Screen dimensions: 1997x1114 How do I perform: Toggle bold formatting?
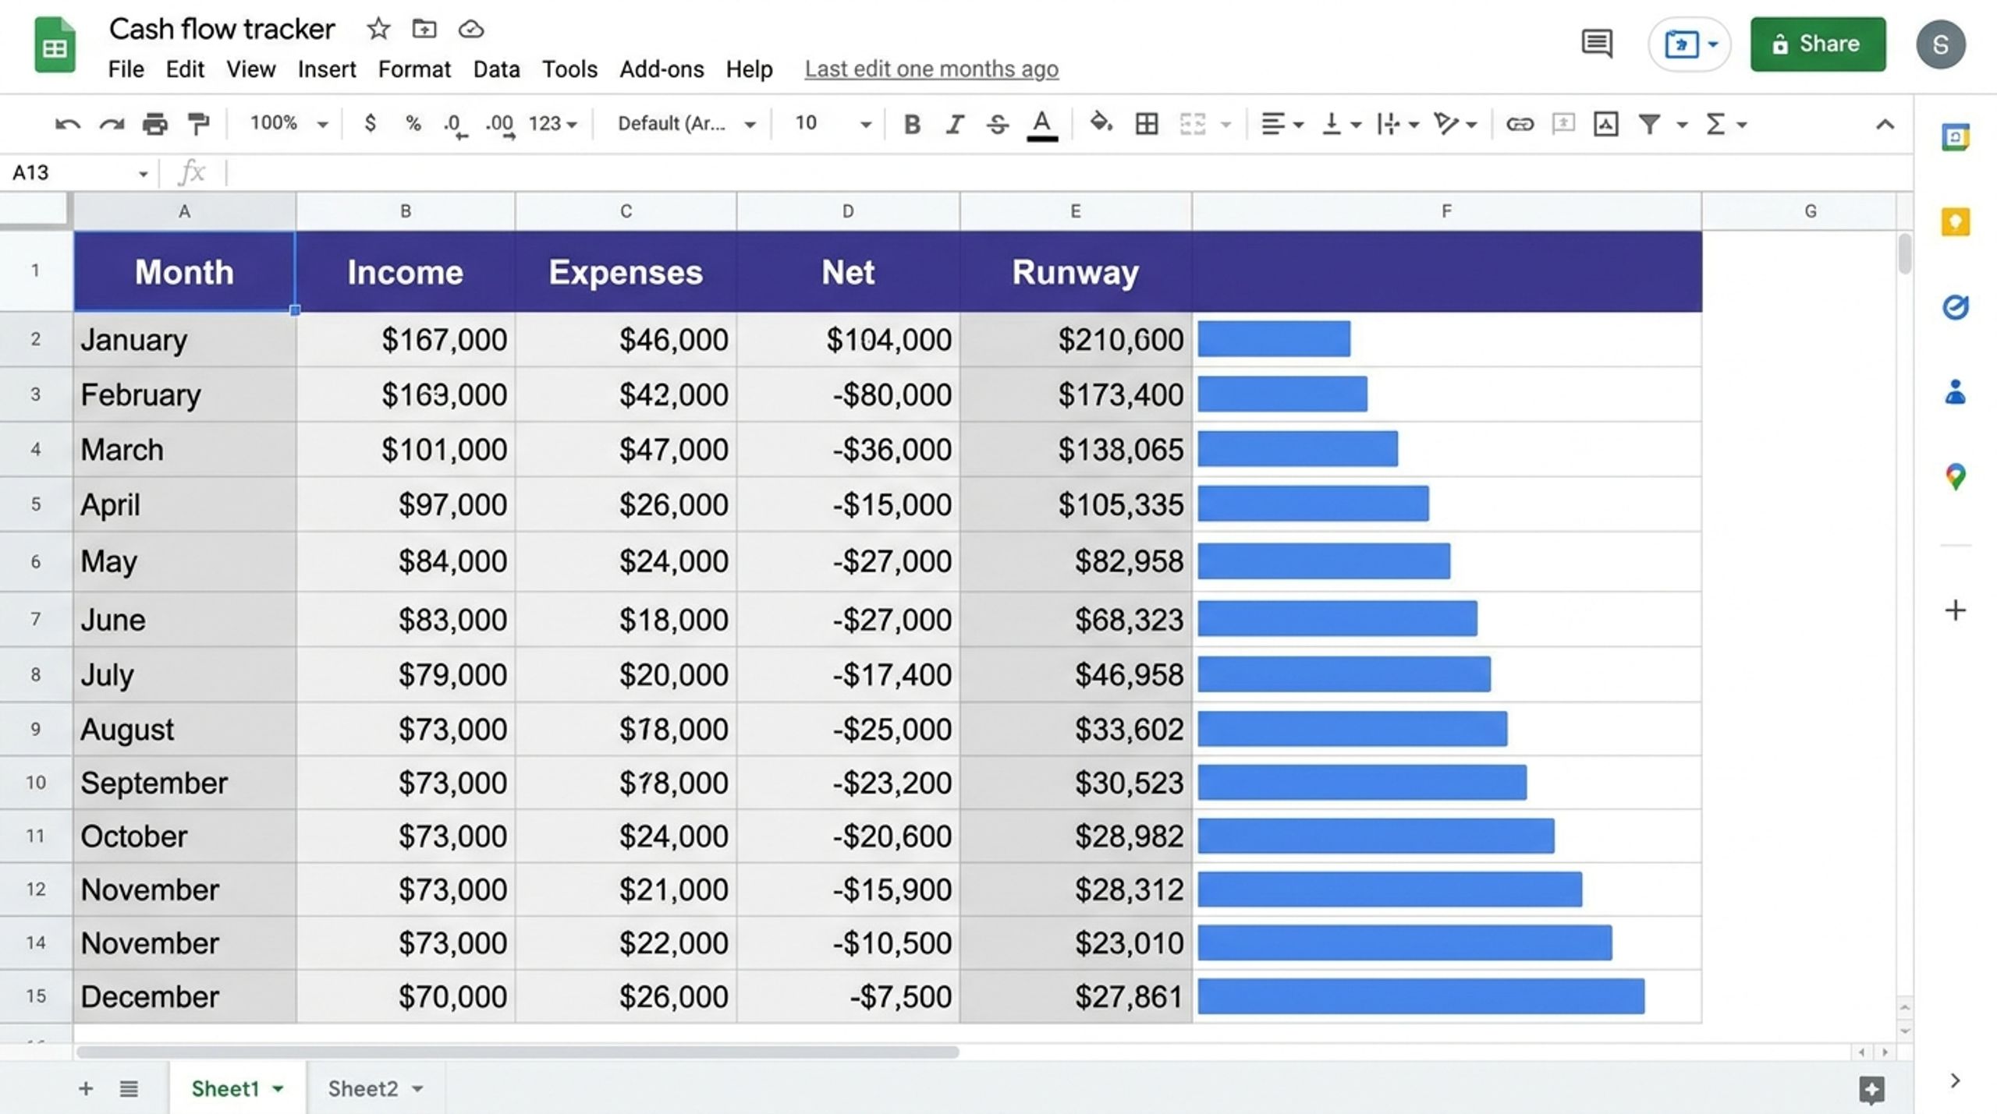coord(911,124)
